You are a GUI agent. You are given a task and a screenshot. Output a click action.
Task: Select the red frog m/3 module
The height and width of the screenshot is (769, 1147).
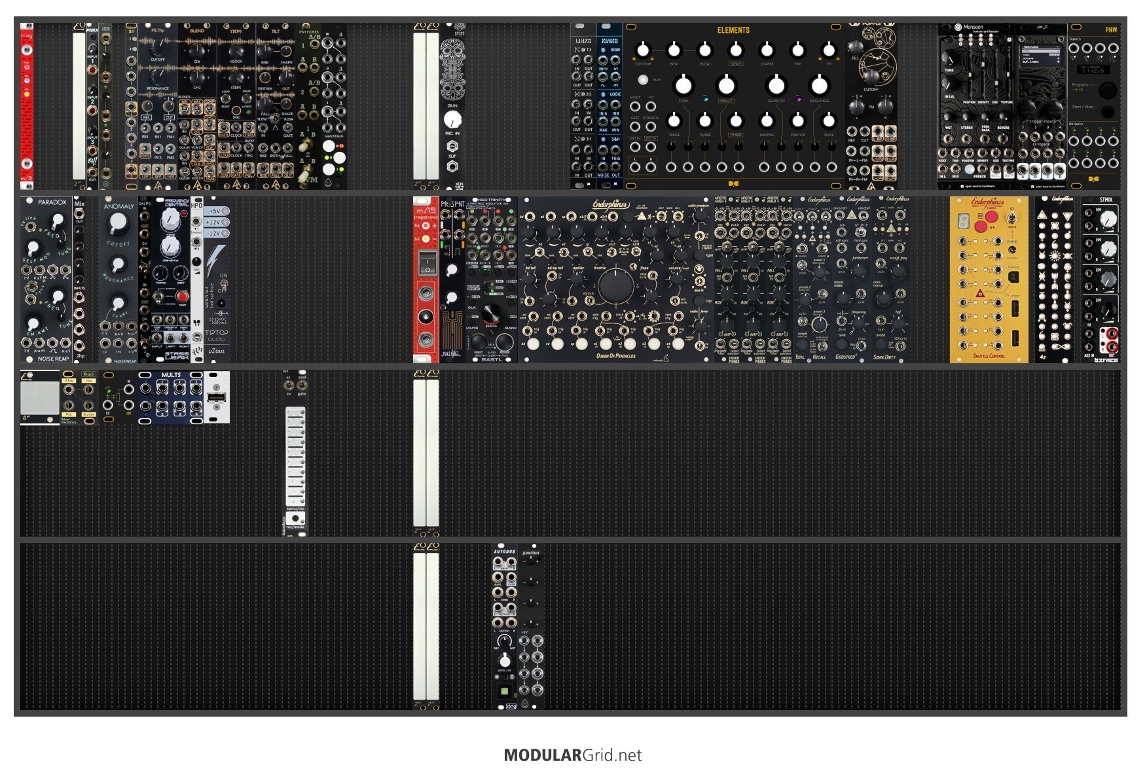27,107
